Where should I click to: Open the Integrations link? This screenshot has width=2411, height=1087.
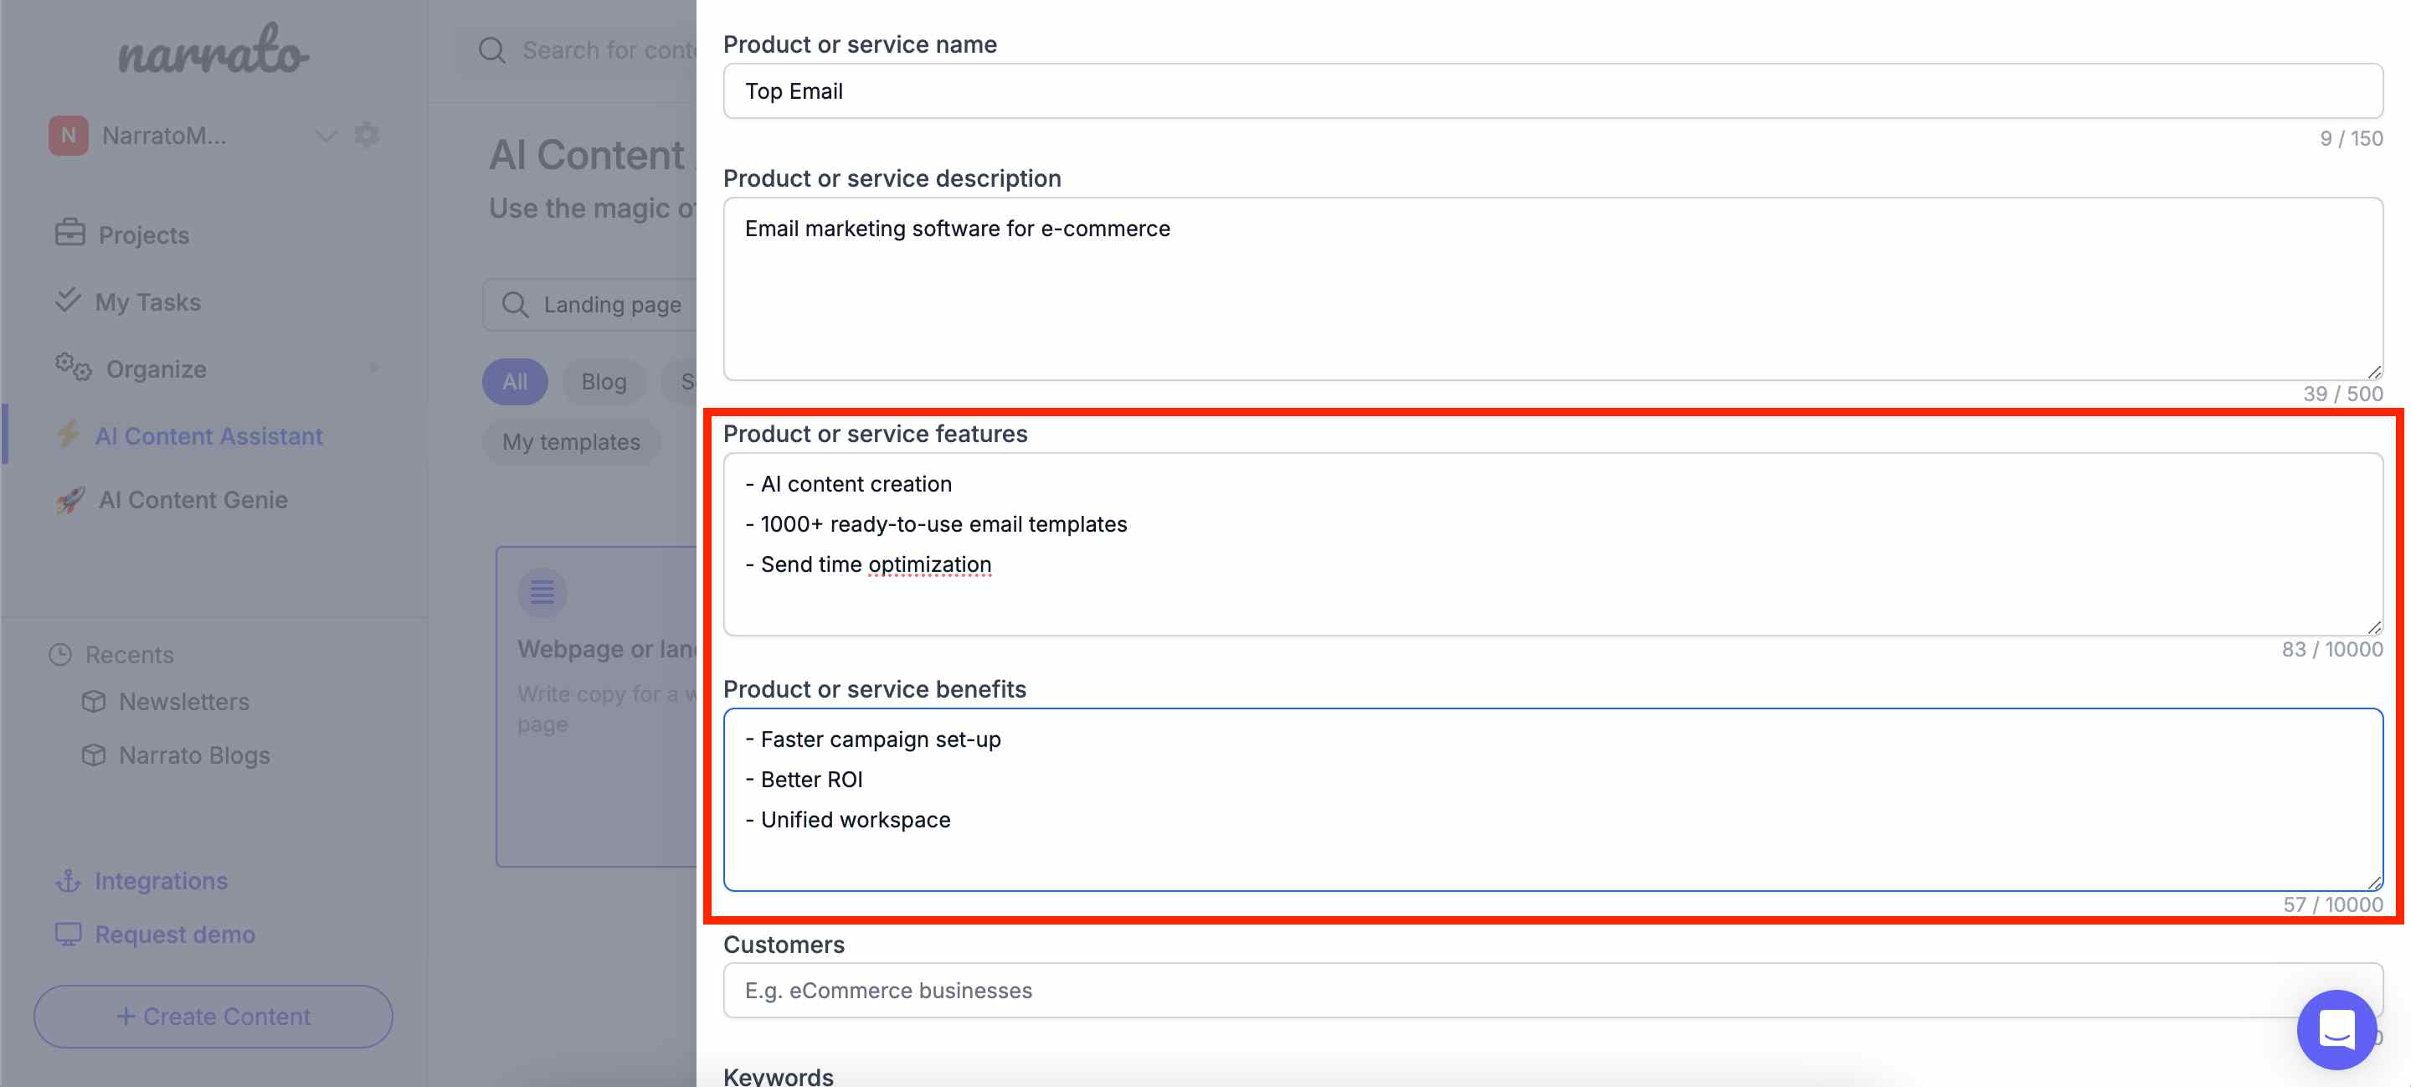(x=161, y=880)
